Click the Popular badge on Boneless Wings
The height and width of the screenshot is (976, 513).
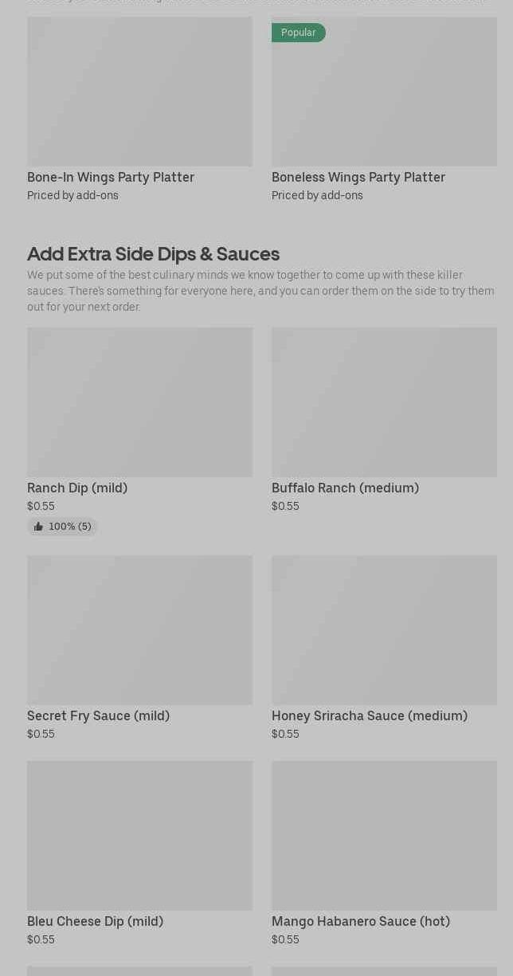pos(298,33)
